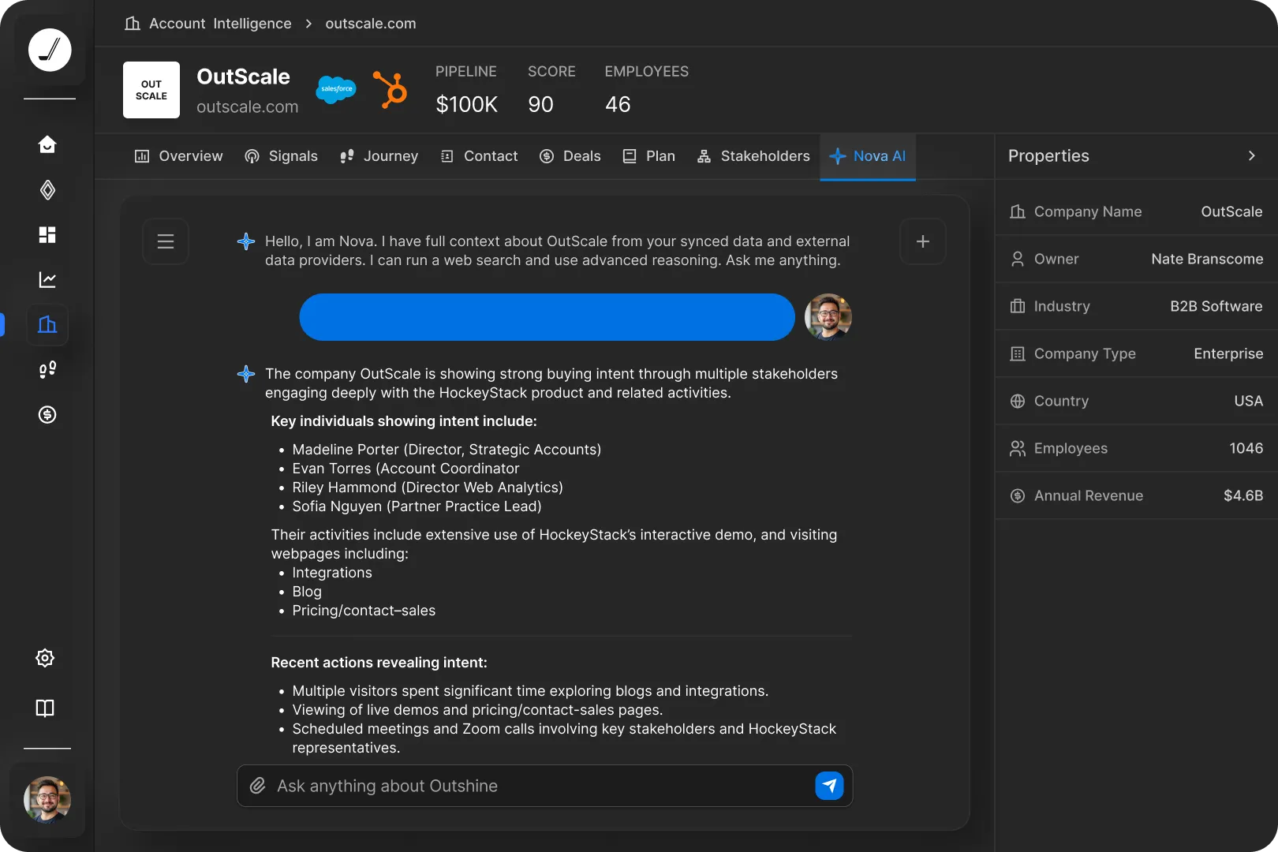
Task: Click Pricing/contact-sales bullet item
Action: tap(364, 611)
